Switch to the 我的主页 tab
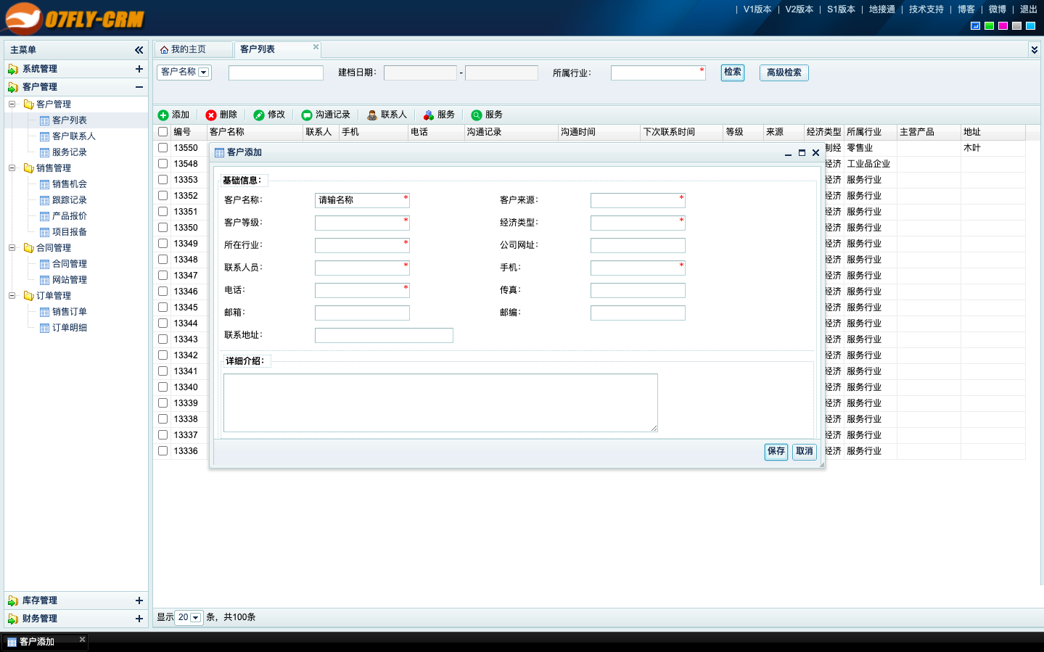1044x652 pixels. (x=193, y=49)
